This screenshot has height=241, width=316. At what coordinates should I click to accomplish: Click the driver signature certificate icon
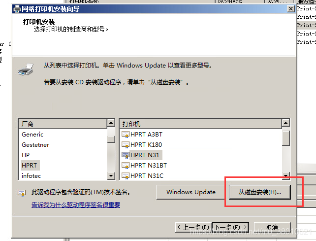pos(22,193)
